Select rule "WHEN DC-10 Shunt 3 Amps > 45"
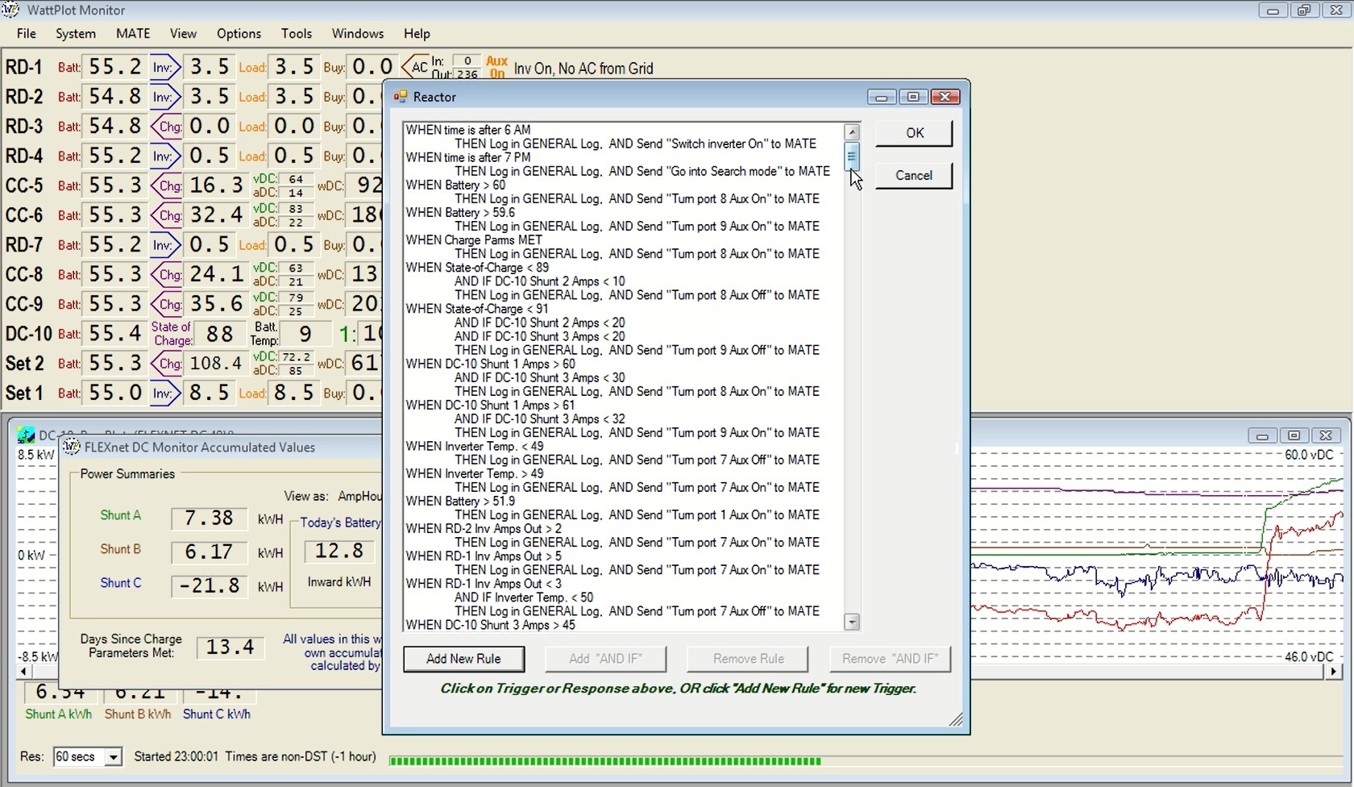Image resolution: width=1354 pixels, height=787 pixels. pyautogui.click(x=490, y=624)
